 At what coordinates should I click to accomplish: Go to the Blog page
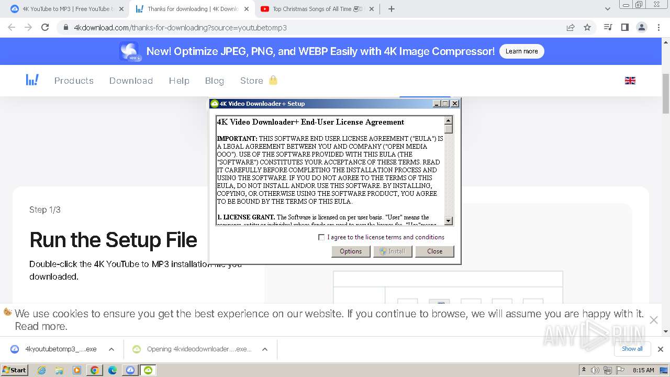tap(215, 81)
